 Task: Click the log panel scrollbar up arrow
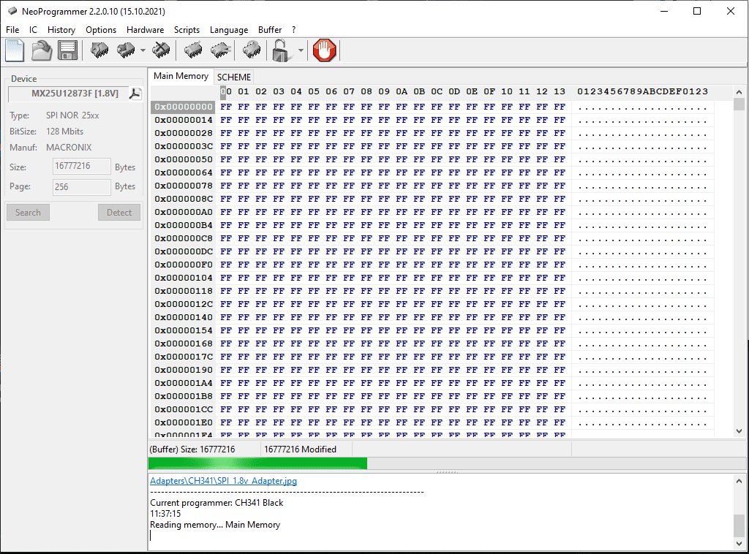[x=739, y=481]
